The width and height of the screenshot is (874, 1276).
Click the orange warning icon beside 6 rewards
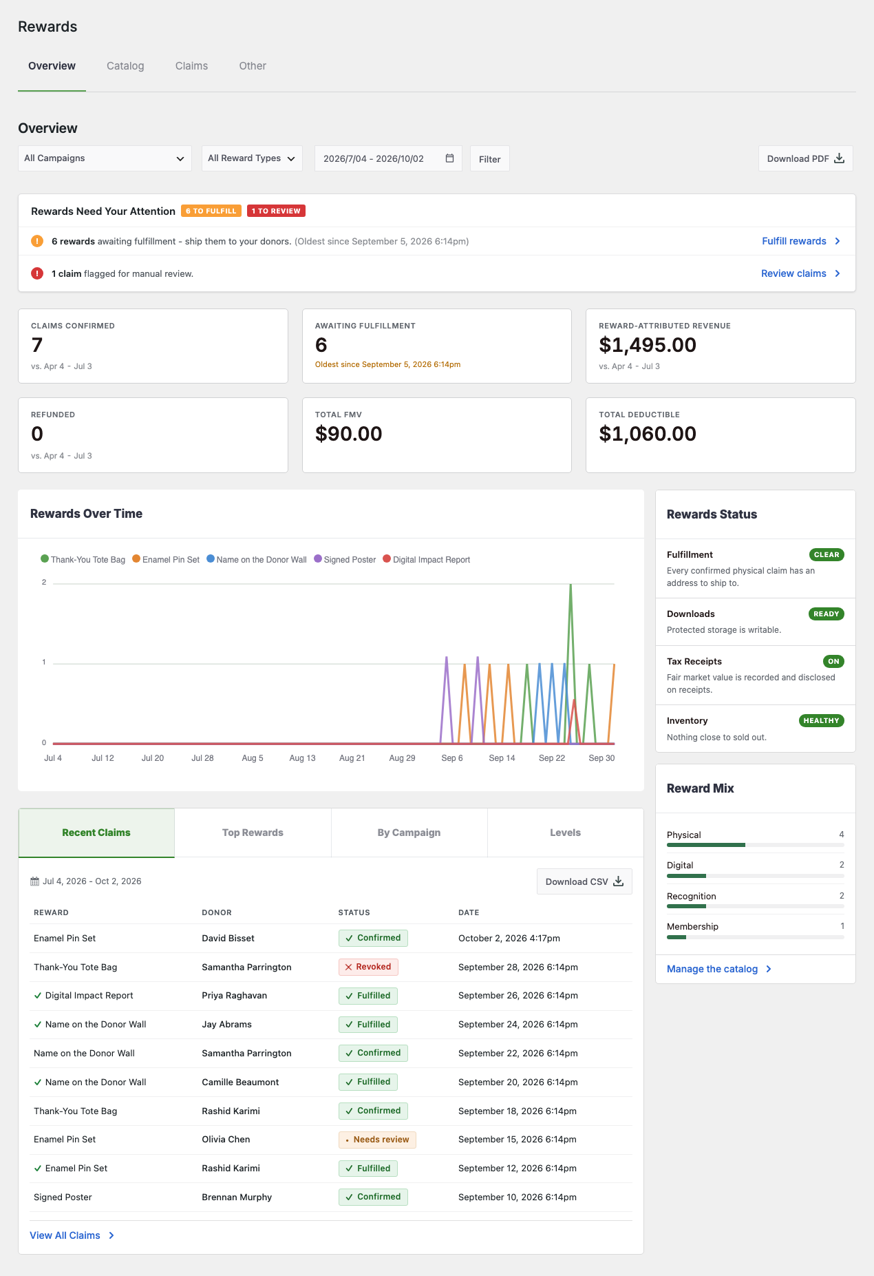click(37, 241)
